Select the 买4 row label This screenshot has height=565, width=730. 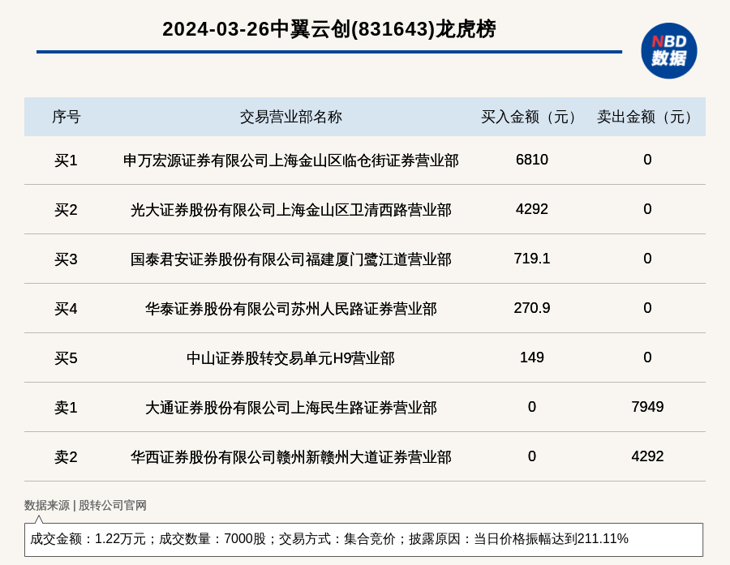pos(66,309)
